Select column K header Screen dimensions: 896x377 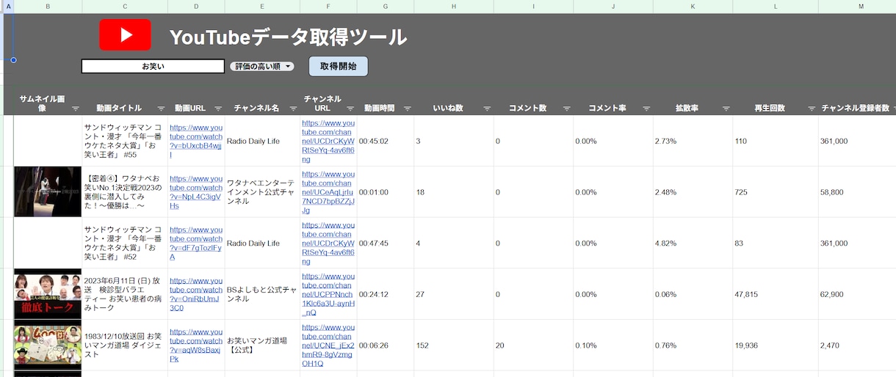pyautogui.click(x=693, y=6)
